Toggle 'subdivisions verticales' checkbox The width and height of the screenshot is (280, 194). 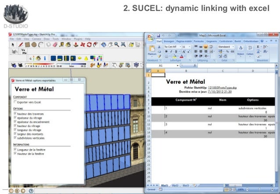tap(15, 138)
